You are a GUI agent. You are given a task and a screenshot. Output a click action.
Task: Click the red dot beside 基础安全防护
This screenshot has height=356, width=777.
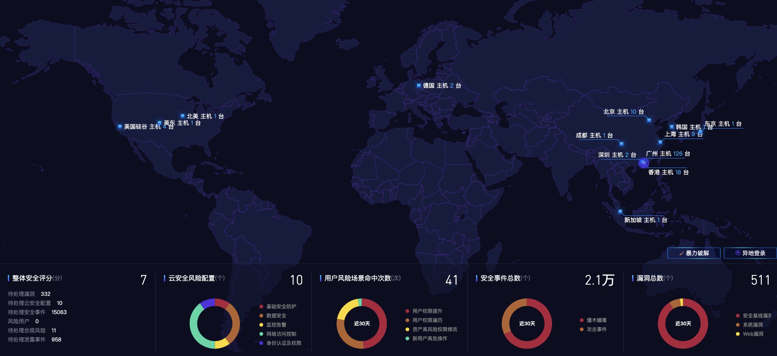(x=261, y=307)
